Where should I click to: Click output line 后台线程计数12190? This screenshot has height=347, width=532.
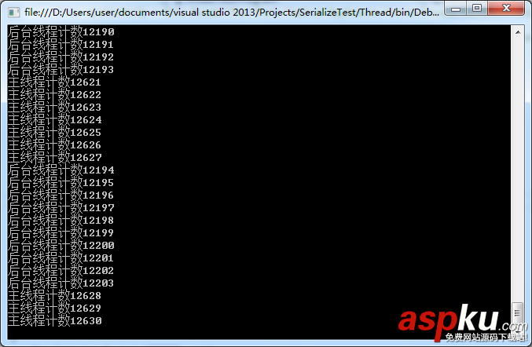[61, 32]
